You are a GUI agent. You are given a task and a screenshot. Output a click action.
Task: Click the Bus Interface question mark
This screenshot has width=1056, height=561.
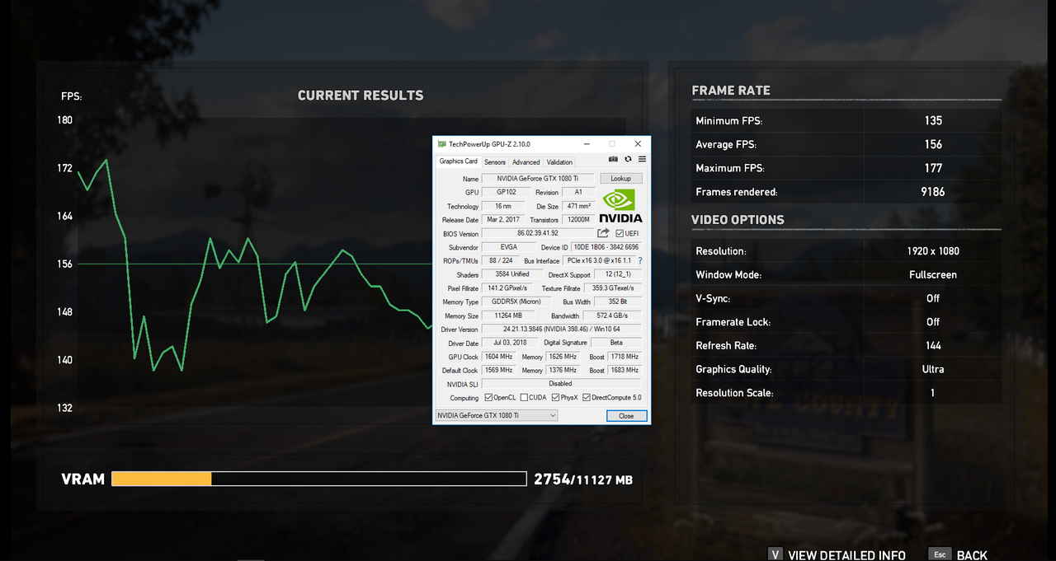click(639, 260)
